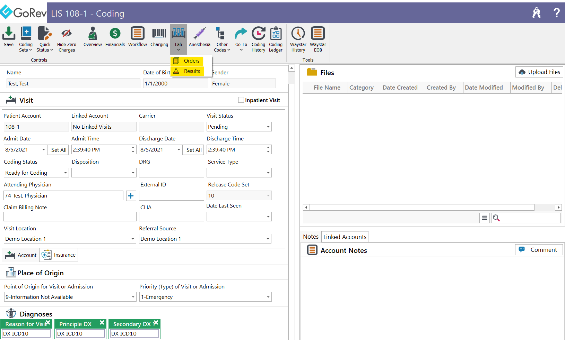Image resolution: width=565 pixels, height=340 pixels.
Task: Click Set All next to Admit Date
Action: [59, 150]
